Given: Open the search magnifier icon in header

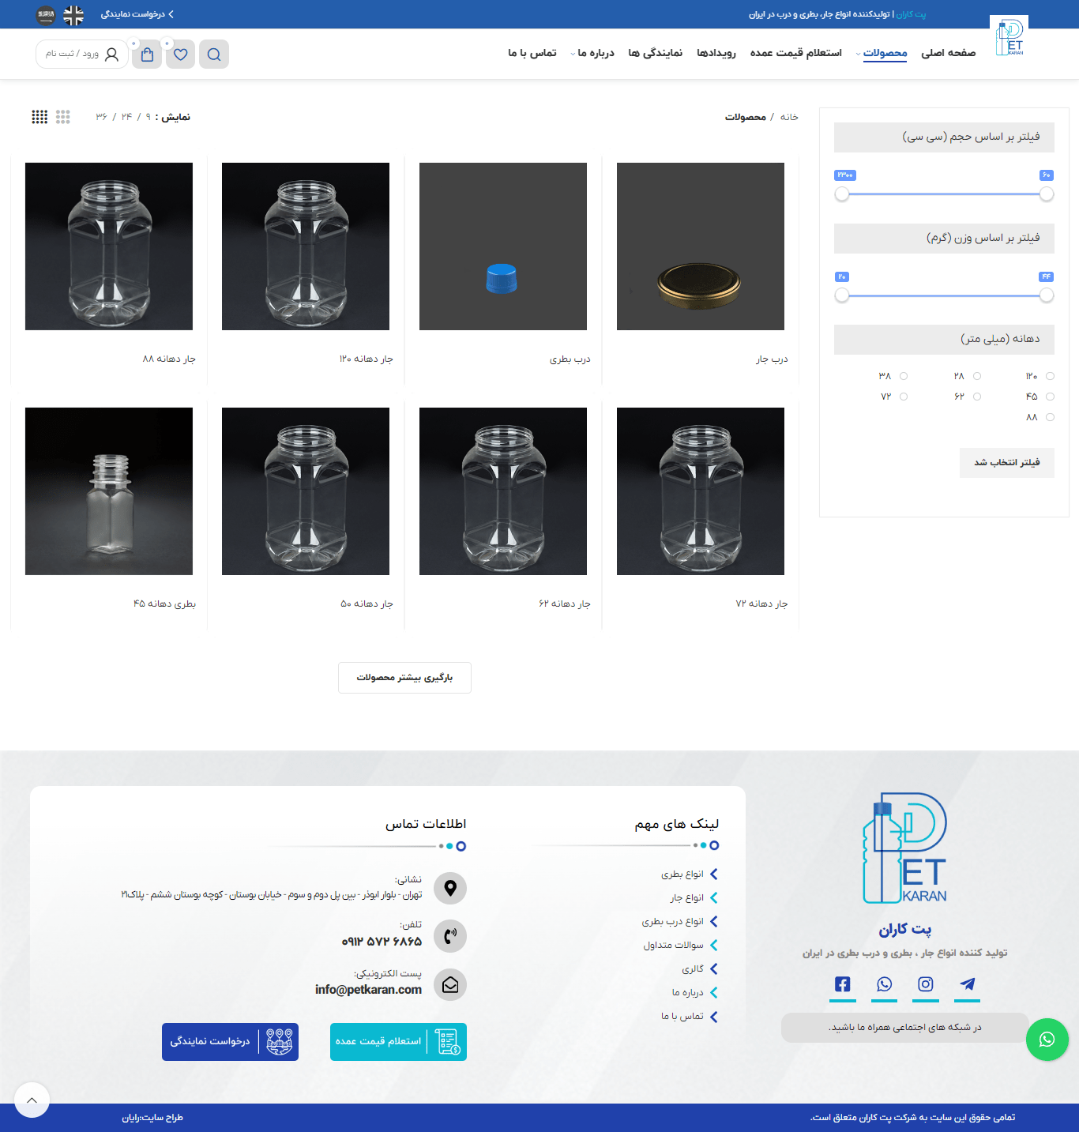Looking at the screenshot, I should (x=214, y=55).
